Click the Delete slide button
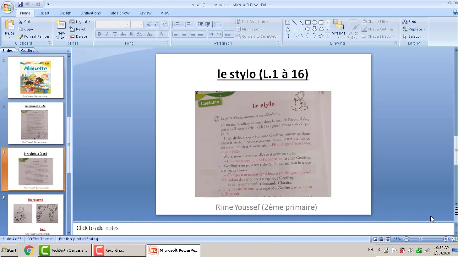Image resolution: width=458 pixels, height=257 pixels. pos(78,36)
